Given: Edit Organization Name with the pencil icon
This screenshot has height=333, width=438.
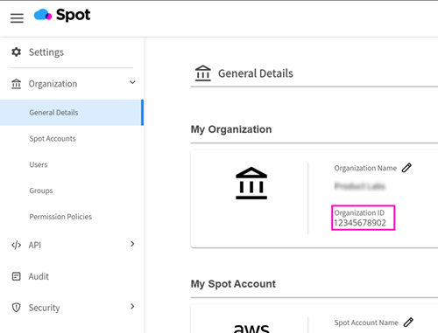Looking at the screenshot, I should pos(406,168).
